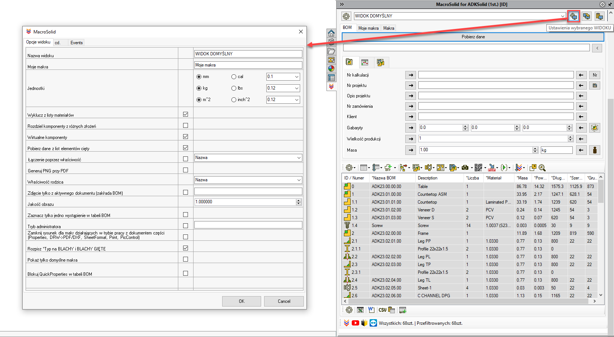Enable 'Pokaż tylko domyślne makra' checkbox
The image size is (614, 337).
[x=185, y=259]
